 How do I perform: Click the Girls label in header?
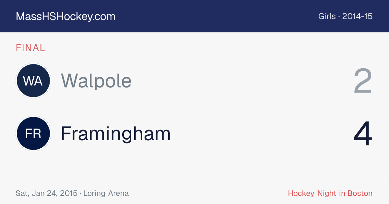coord(327,17)
